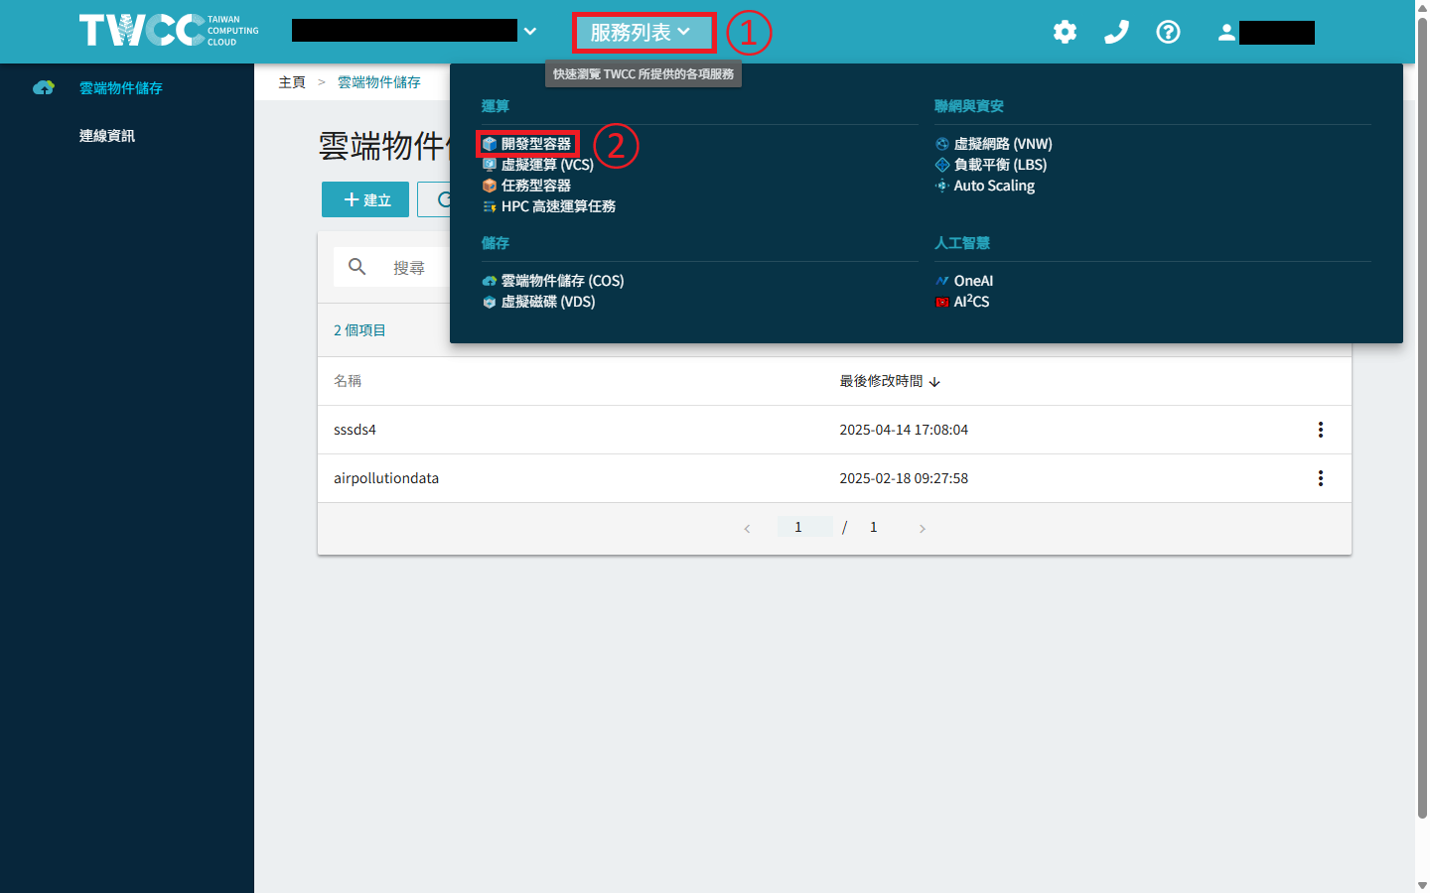Click the HPC 高速運算任務 icon

click(489, 206)
